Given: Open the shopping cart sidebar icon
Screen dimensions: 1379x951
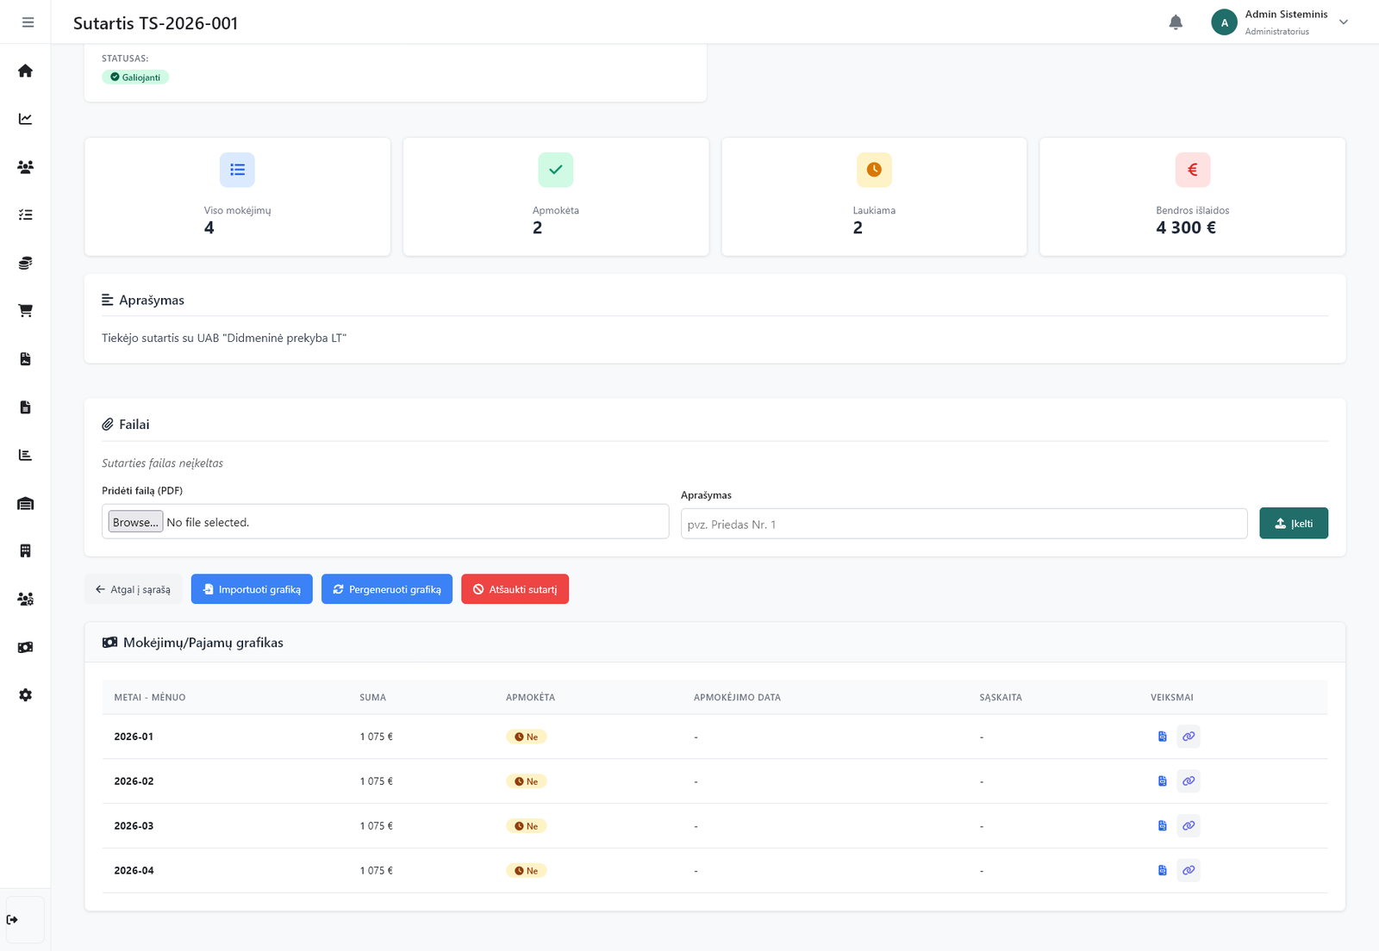Looking at the screenshot, I should (x=26, y=311).
